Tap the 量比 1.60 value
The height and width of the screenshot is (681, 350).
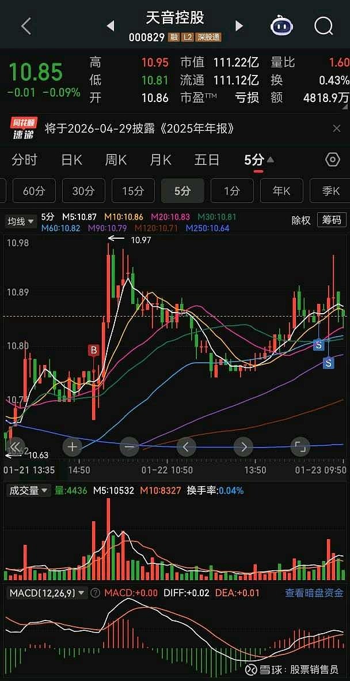coord(339,63)
